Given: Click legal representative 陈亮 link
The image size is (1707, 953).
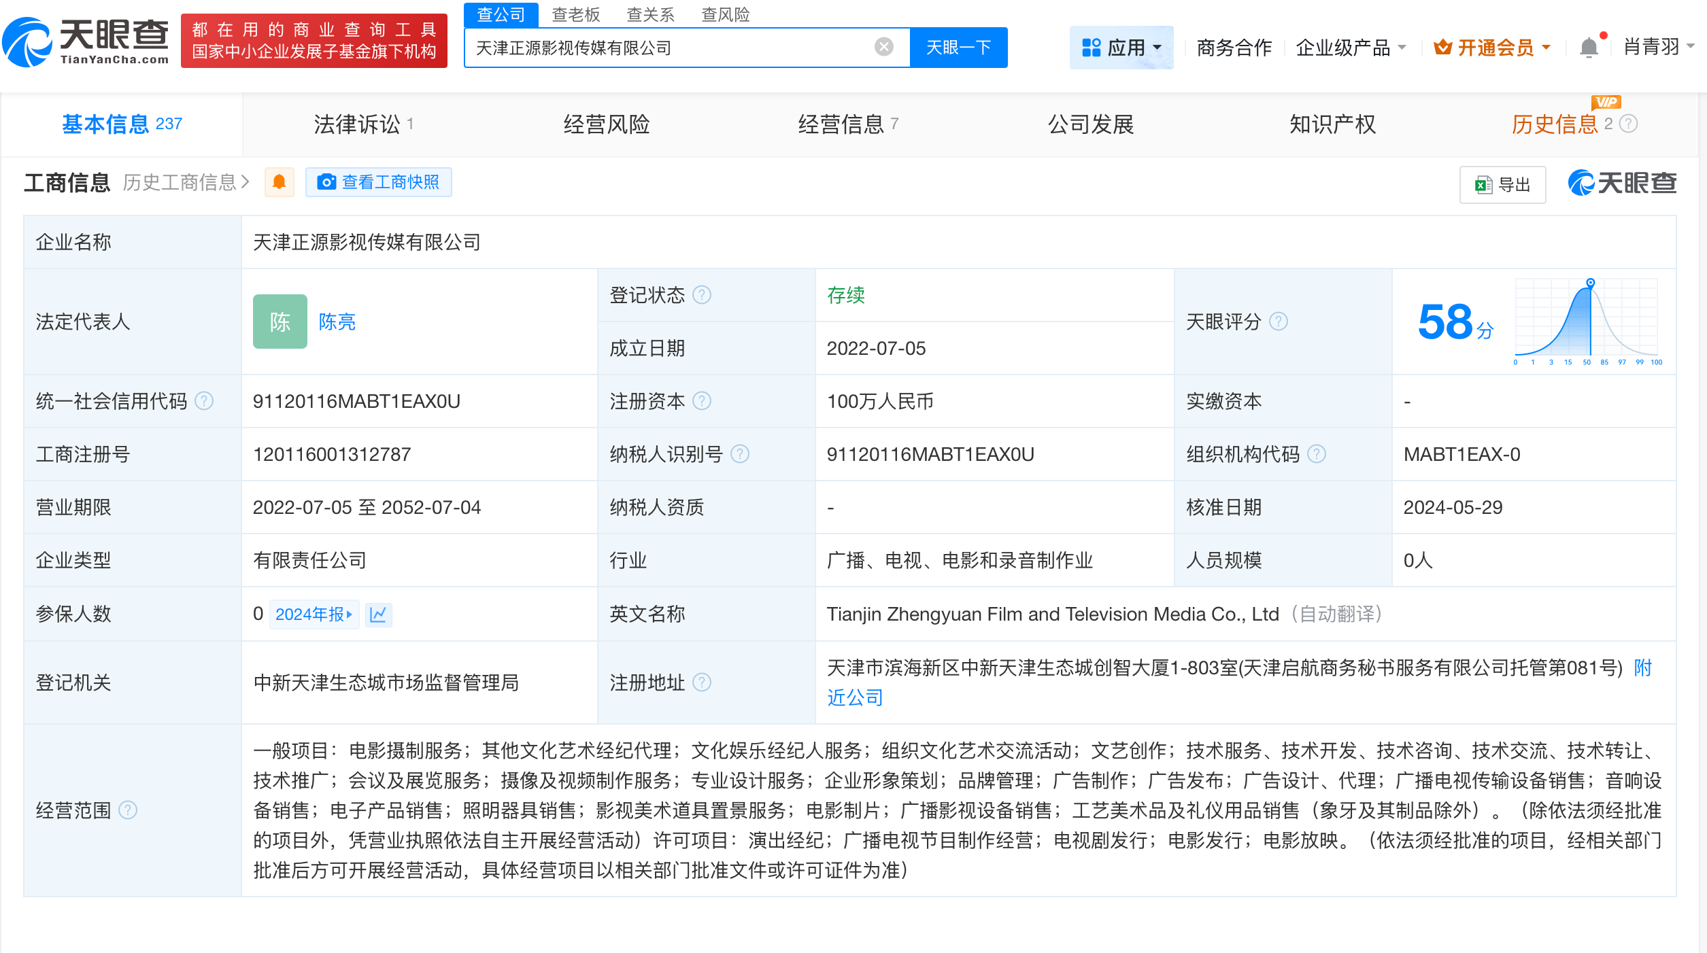Looking at the screenshot, I should click(x=338, y=322).
